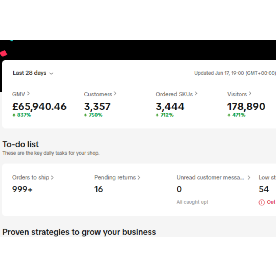Viewport: 276px width, 276px height.
Task: Click the green up arrow beside 471%
Action: [229, 115]
